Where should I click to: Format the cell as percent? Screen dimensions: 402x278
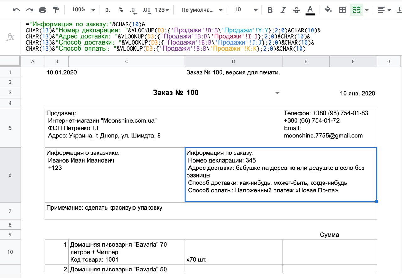tap(121, 10)
